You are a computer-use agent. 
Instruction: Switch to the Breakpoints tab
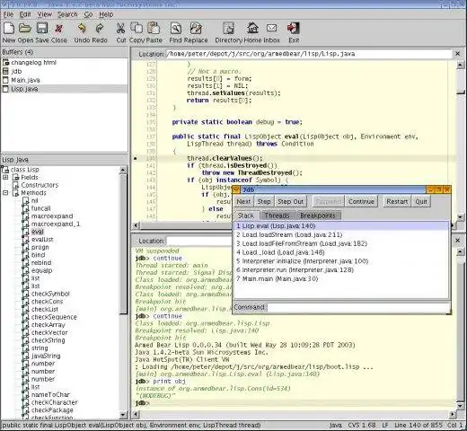coord(318,215)
